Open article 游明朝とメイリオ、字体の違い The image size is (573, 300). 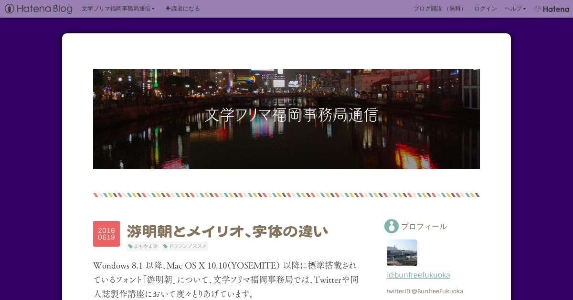(228, 231)
